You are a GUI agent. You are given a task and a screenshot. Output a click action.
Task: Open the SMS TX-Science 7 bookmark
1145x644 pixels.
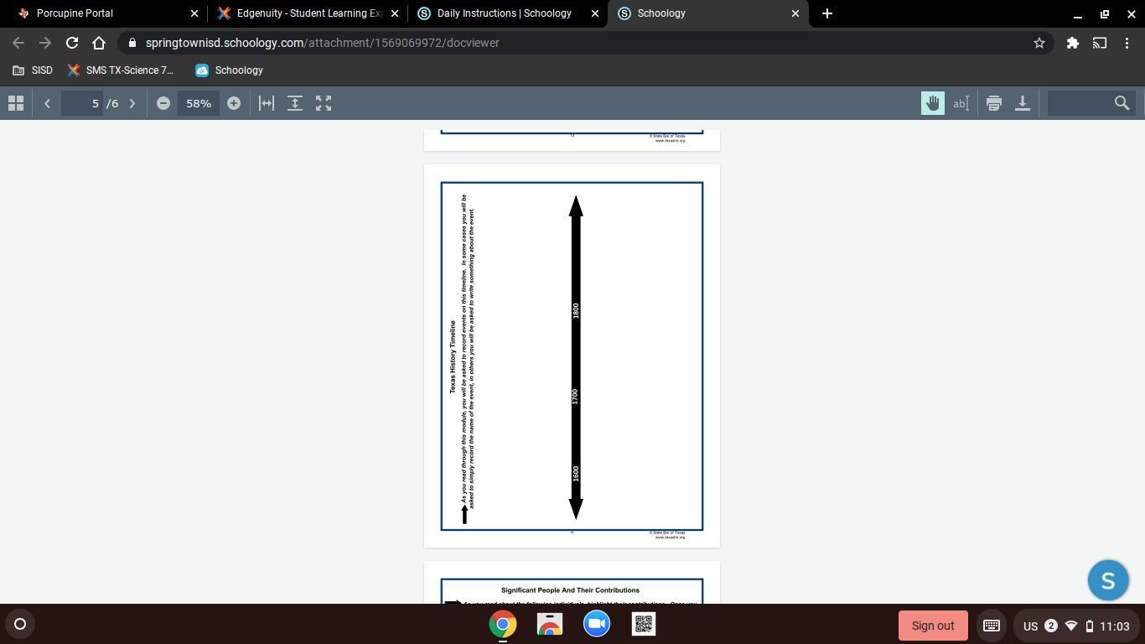[121, 70]
